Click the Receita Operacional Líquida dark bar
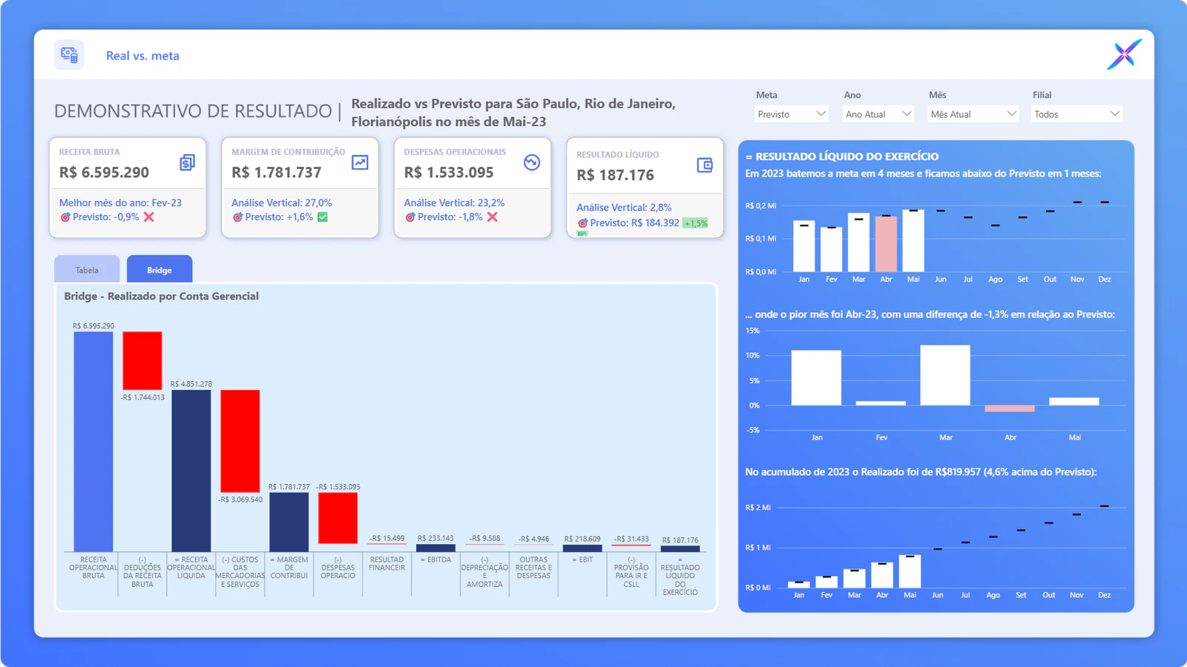Image resolution: width=1187 pixels, height=667 pixels. [x=191, y=471]
